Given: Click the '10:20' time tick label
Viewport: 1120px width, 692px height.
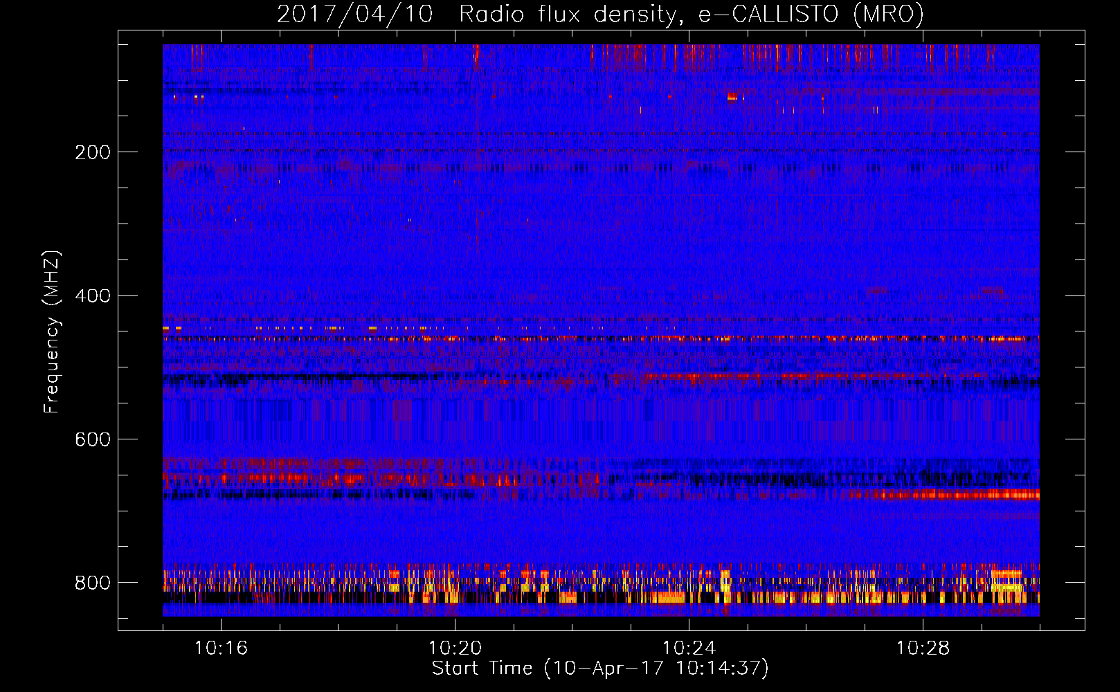Looking at the screenshot, I should [455, 648].
